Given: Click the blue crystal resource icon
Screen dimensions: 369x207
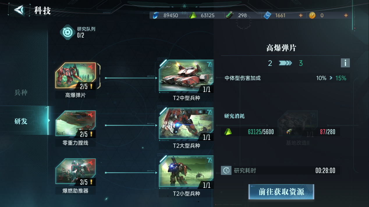Looking at the screenshot, I should pyautogui.click(x=156, y=15).
